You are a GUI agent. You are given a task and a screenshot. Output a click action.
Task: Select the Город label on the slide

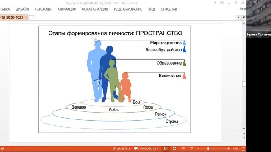click(x=148, y=107)
